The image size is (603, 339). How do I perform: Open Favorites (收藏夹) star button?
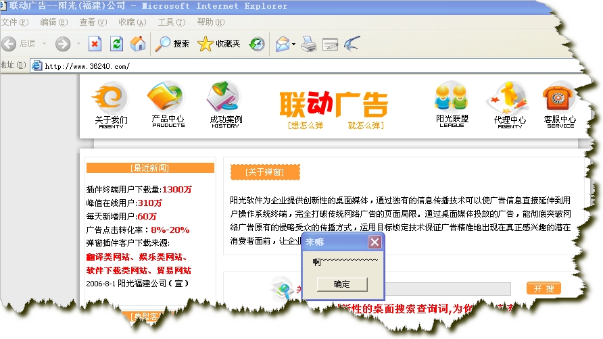pos(218,44)
